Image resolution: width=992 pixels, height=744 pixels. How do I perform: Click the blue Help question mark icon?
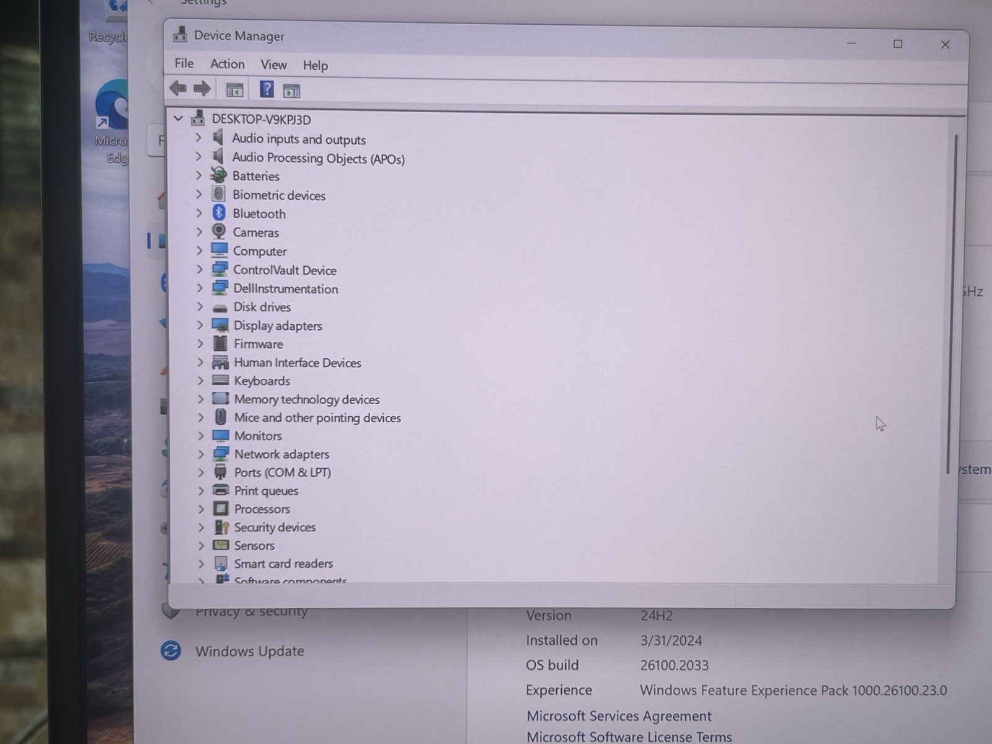[267, 89]
